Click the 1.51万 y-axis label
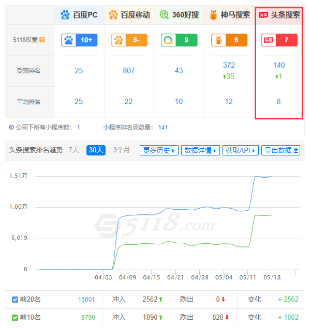This screenshot has width=310, height=329. [x=19, y=176]
